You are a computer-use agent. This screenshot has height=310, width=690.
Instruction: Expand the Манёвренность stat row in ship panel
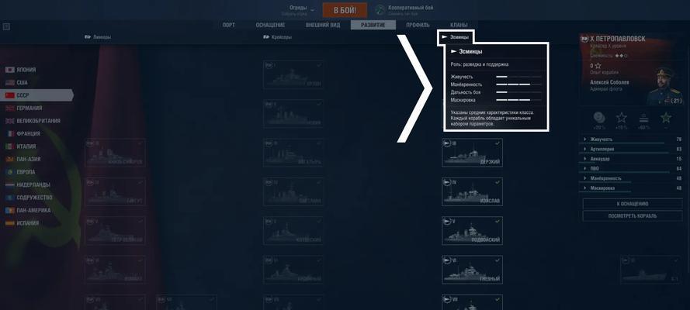tap(632, 178)
